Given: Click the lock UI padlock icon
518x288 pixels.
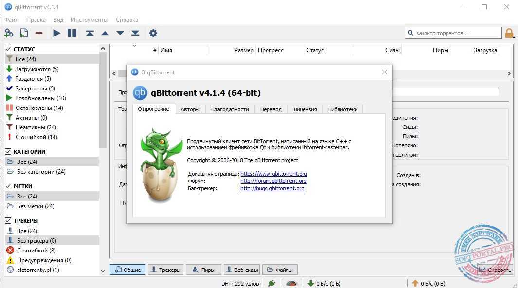Looking at the screenshot, I should point(509,33).
